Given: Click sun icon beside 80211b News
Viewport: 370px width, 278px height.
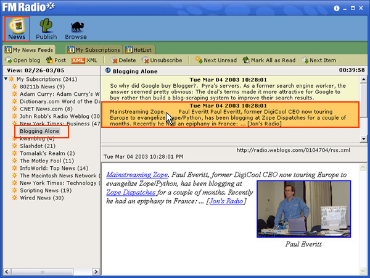Looking at the screenshot, I should pyautogui.click(x=15, y=86).
